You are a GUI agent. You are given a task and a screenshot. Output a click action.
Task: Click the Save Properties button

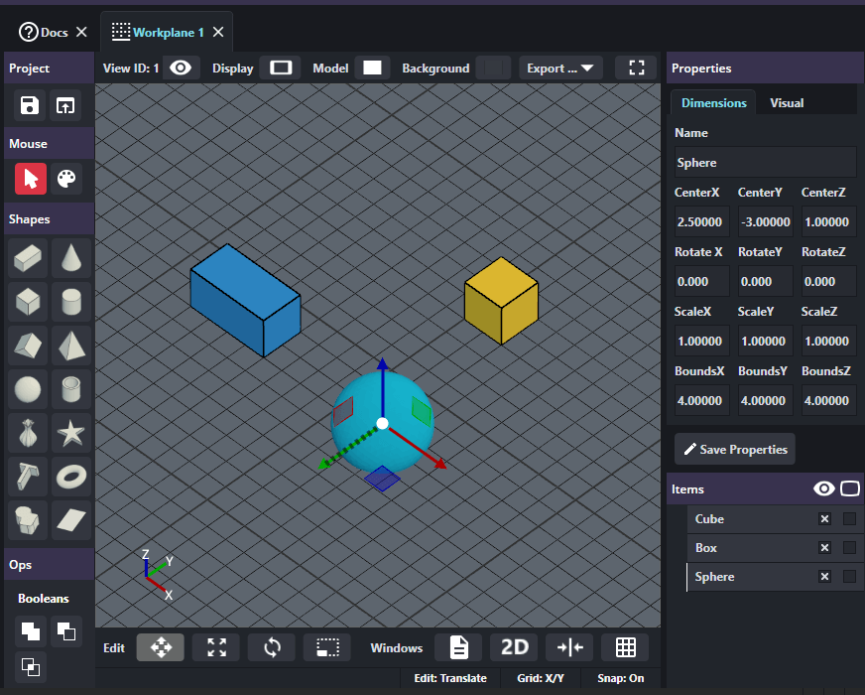click(735, 449)
